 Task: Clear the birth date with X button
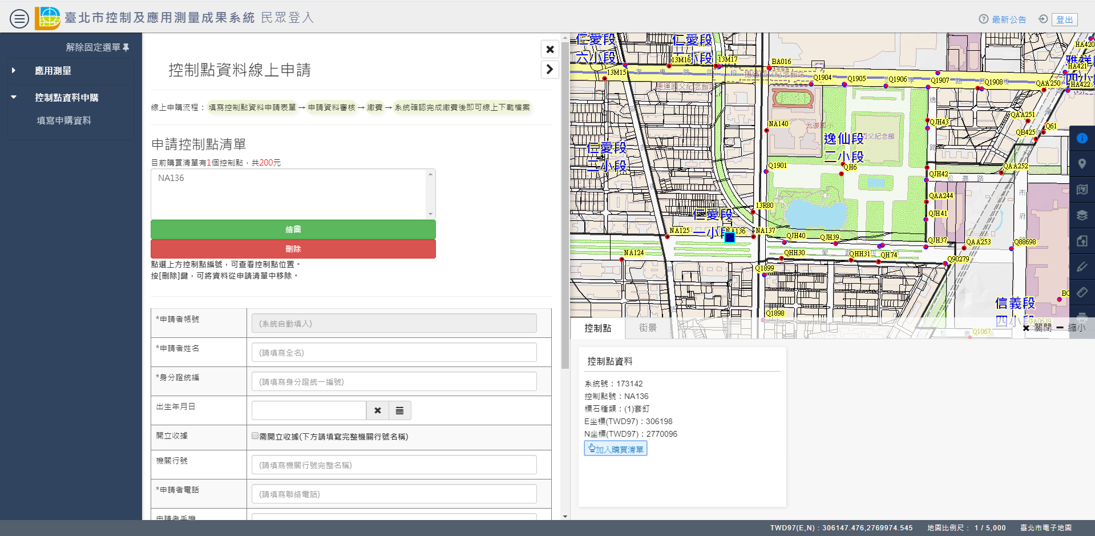point(377,410)
